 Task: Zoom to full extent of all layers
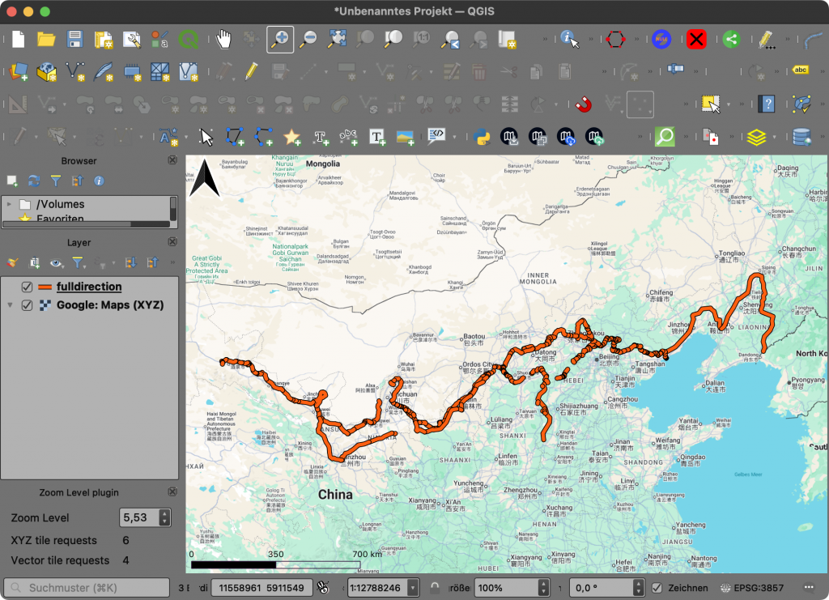click(338, 39)
